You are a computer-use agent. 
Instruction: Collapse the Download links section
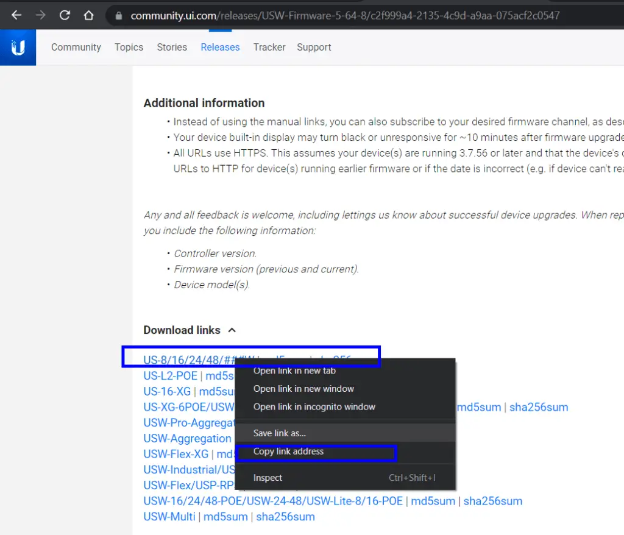pyautogui.click(x=232, y=330)
